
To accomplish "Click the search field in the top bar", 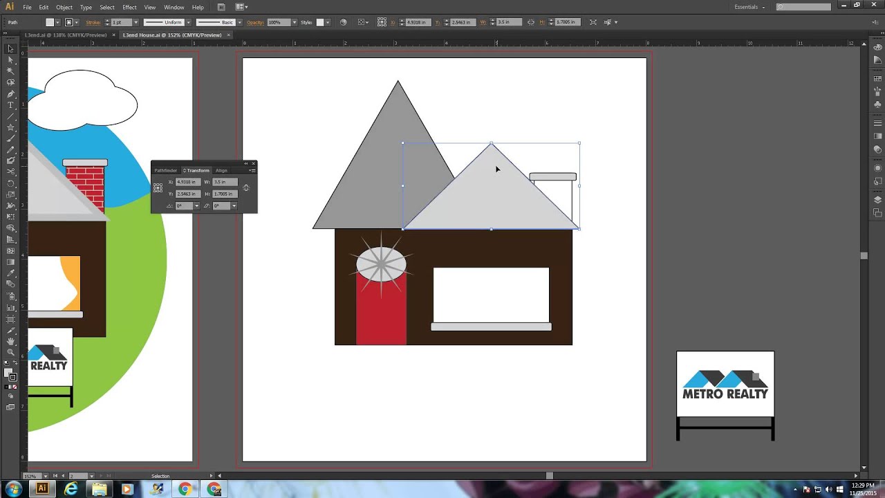I will 803,7.
